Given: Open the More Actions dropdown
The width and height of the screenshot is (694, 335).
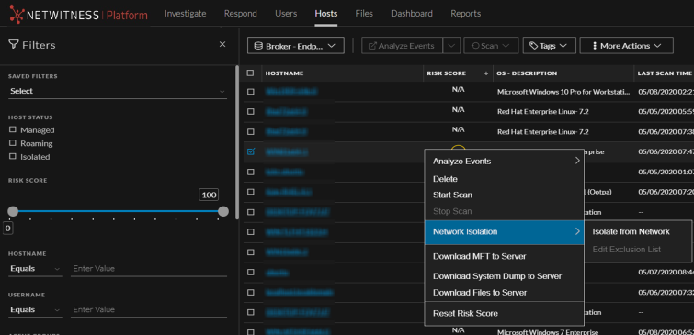Looking at the screenshot, I should click(x=626, y=46).
